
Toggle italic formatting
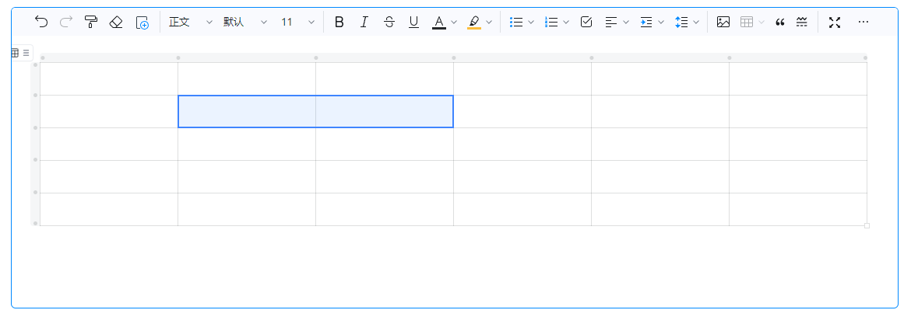click(x=364, y=22)
